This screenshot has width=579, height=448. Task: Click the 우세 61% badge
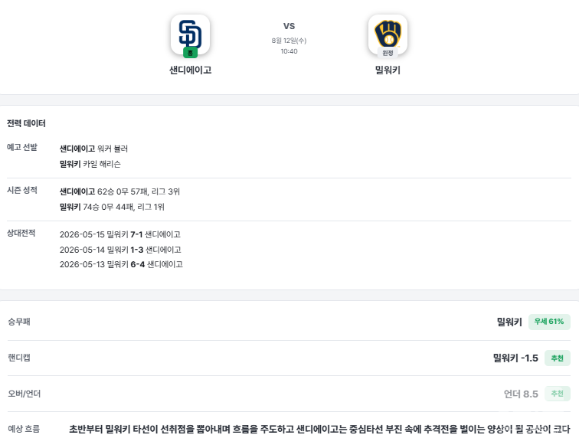pos(549,322)
